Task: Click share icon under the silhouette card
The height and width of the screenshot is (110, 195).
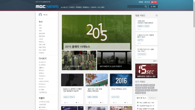Action: pyautogui.click(x=65, y=103)
